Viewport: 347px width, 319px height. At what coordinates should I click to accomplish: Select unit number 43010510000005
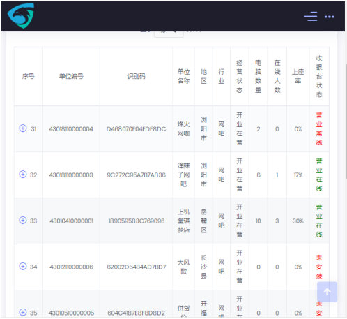tap(71, 313)
